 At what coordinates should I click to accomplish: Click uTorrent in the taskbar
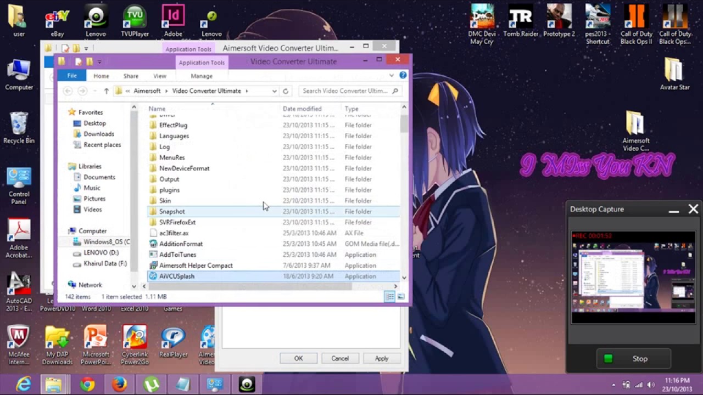click(x=151, y=385)
